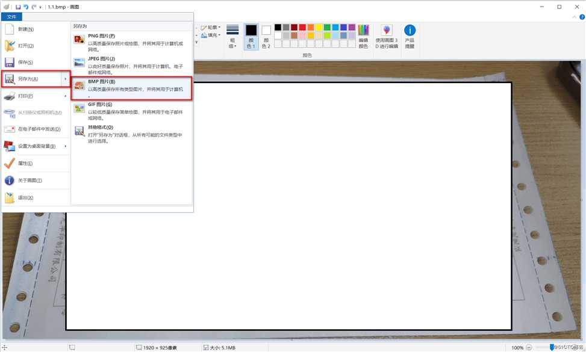The height and width of the screenshot is (352, 586).
Task: Collapse the ribbon with the chevron arrow
Action: [575, 17]
